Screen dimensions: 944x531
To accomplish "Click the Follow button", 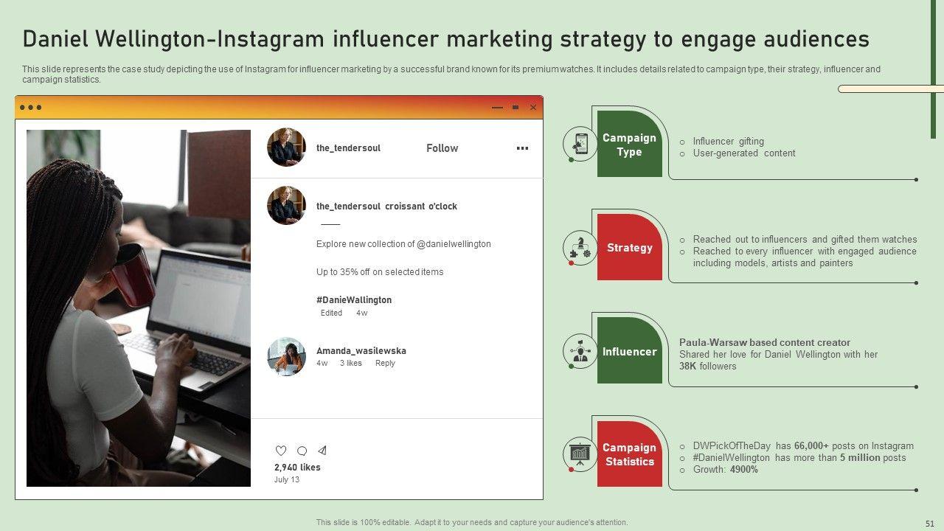I will coord(442,148).
